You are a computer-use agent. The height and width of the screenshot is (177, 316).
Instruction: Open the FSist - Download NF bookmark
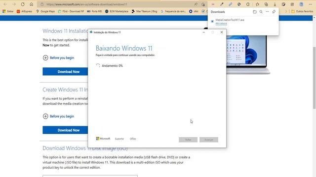coord(71,11)
